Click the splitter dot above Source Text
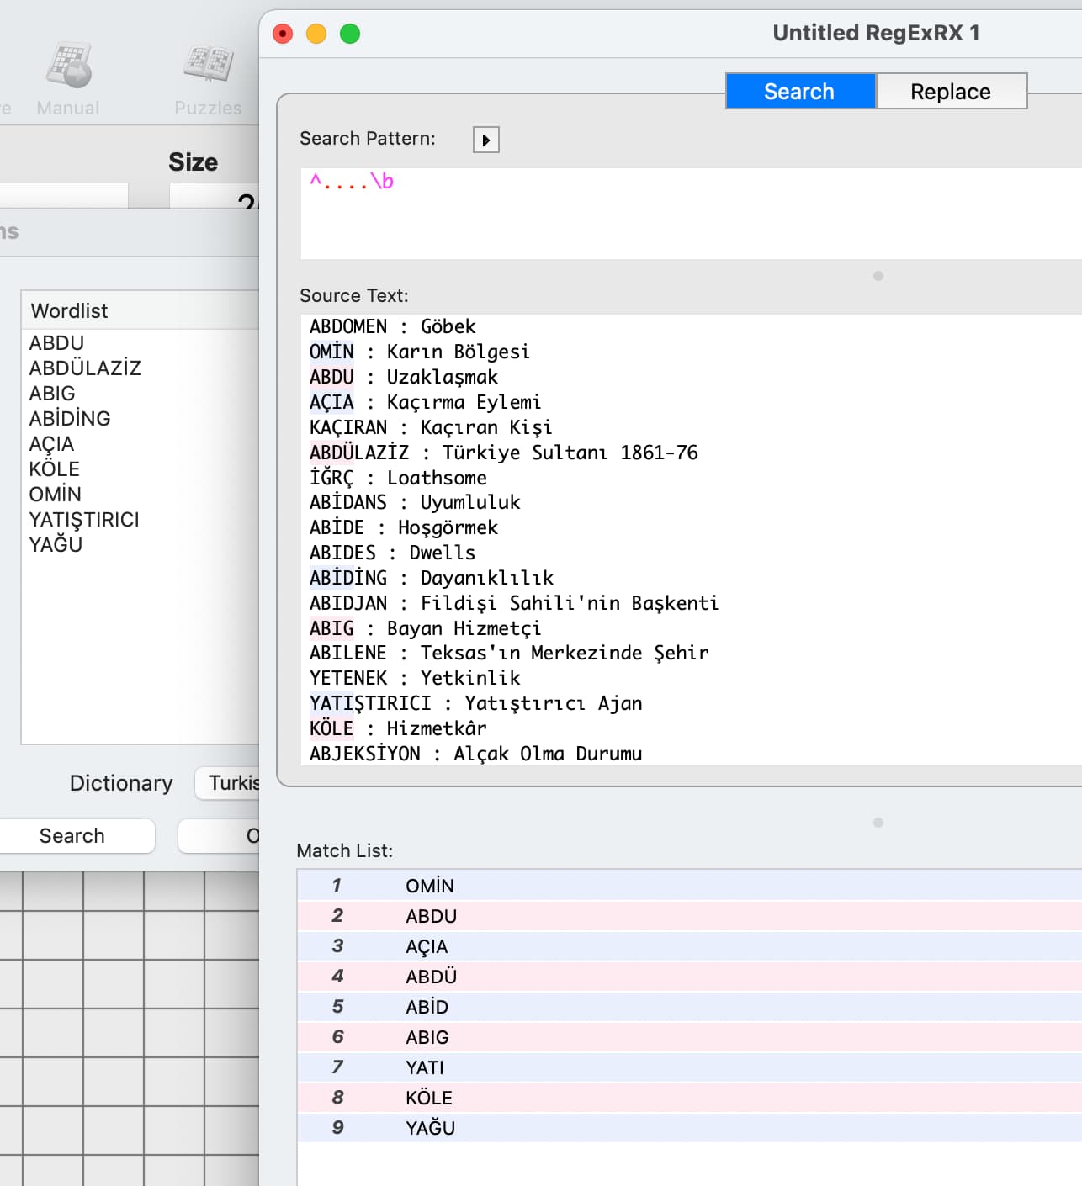 pyautogui.click(x=878, y=276)
